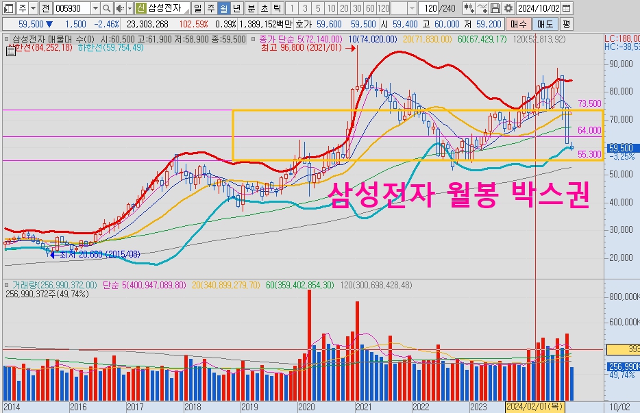640x413 pixels.
Task: Click the low price 59,200 value
Action: (x=488, y=24)
